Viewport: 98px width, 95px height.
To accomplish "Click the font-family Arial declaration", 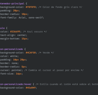I will coord(22,18).
